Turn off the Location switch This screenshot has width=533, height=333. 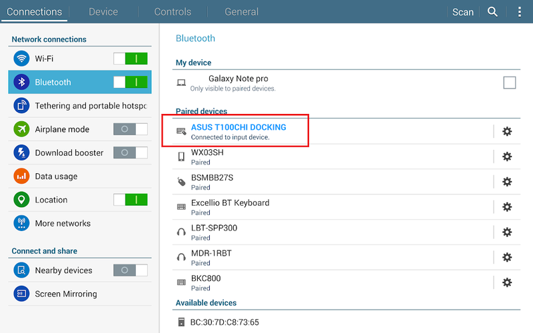click(131, 199)
